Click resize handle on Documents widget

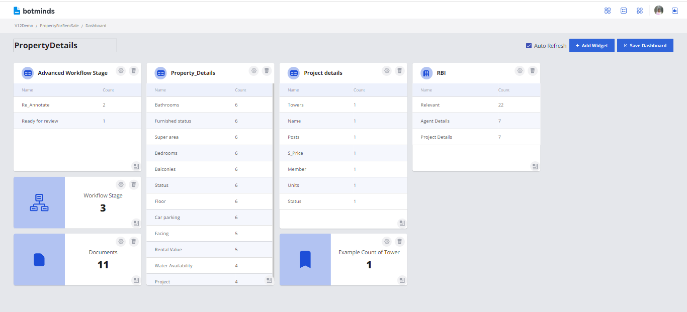click(x=136, y=280)
